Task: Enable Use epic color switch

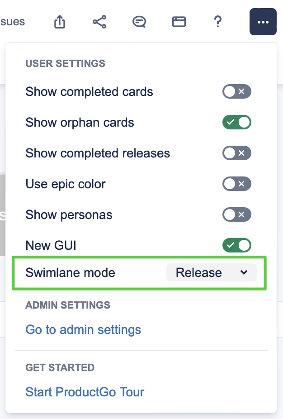Action: point(236,184)
